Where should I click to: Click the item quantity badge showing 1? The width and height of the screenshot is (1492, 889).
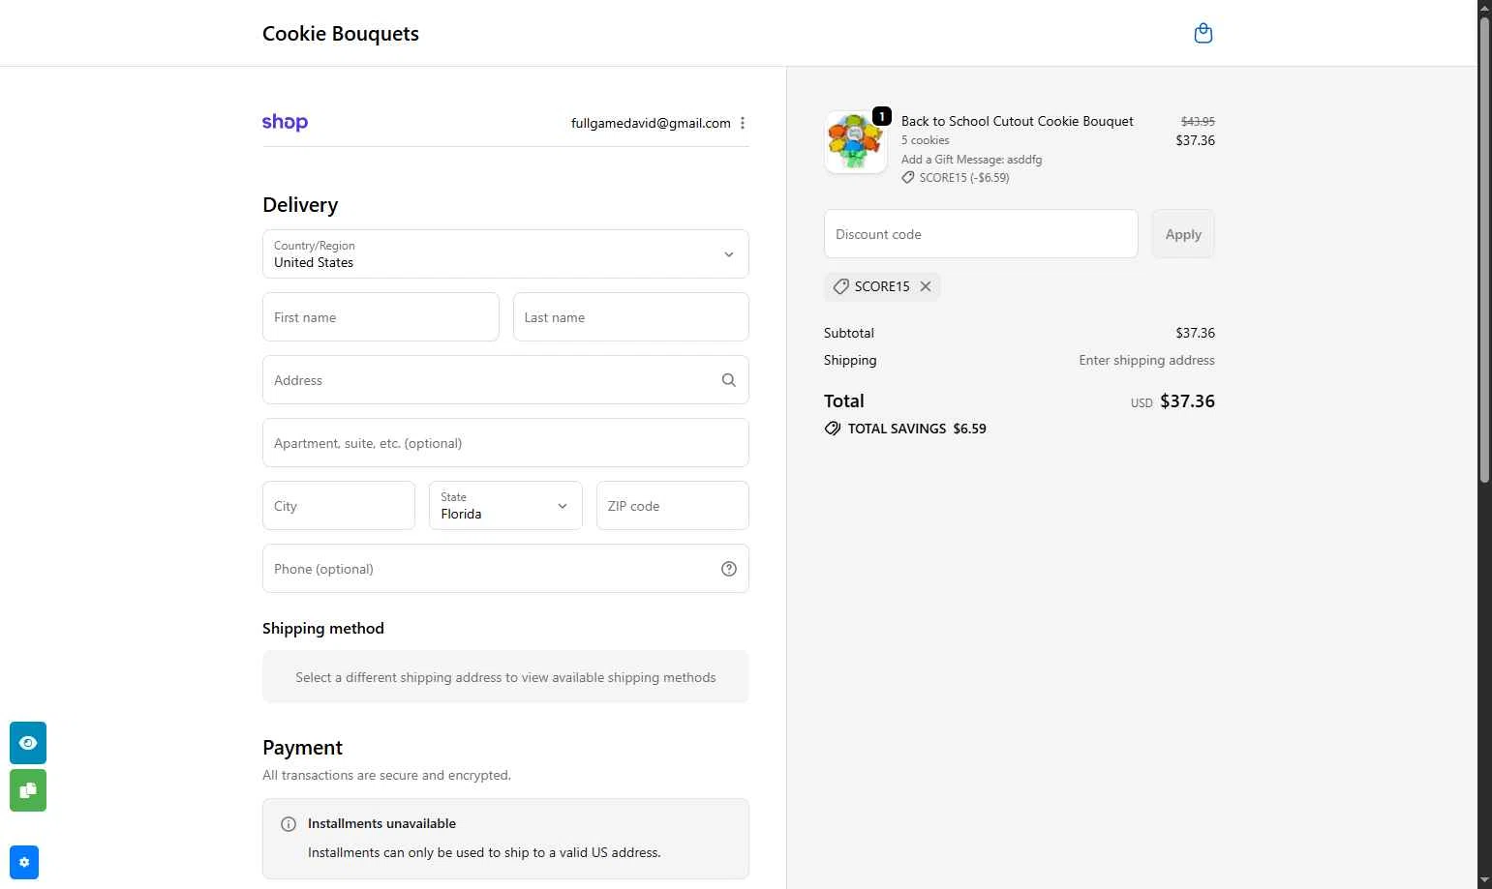881,116
